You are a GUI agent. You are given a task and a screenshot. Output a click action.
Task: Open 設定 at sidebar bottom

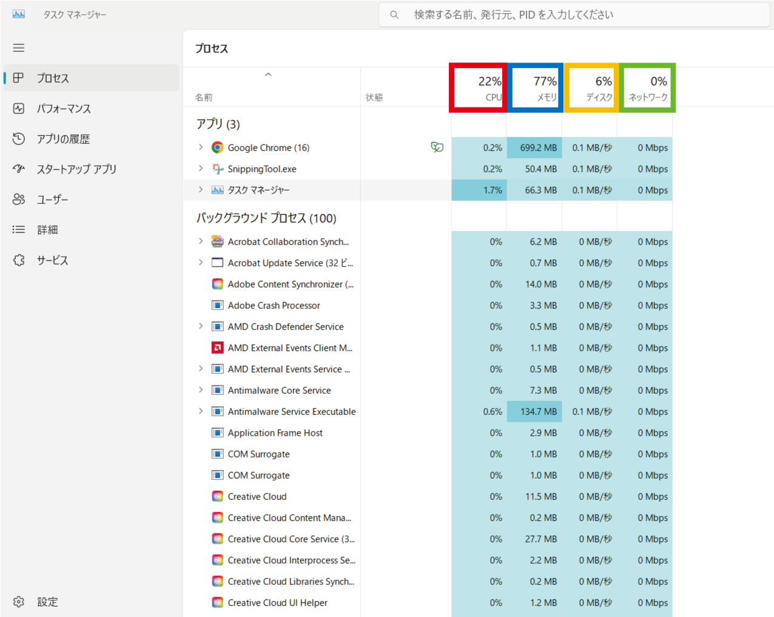tap(92, 602)
